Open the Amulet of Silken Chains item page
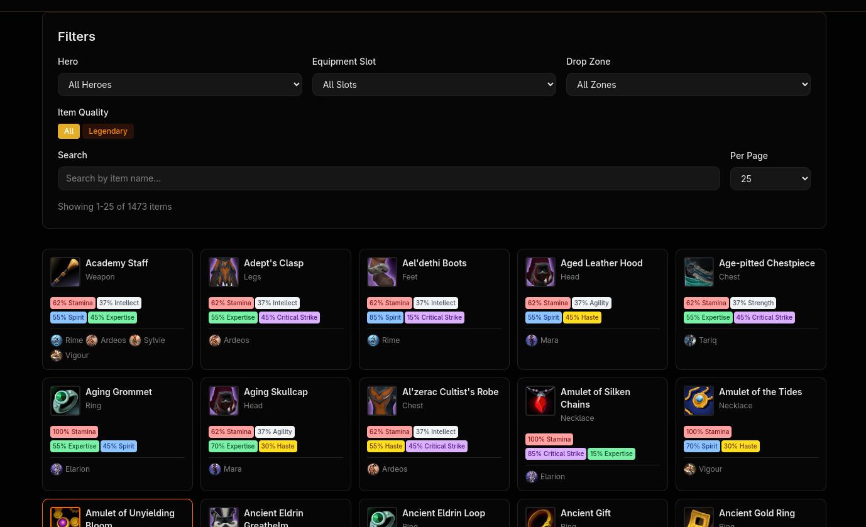The height and width of the screenshot is (527, 866). (x=595, y=398)
